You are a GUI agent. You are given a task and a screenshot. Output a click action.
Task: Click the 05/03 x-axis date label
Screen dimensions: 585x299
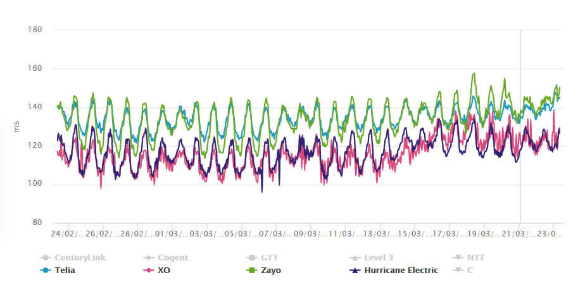coord(242,234)
